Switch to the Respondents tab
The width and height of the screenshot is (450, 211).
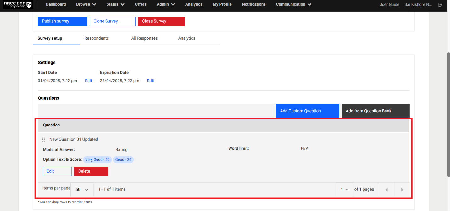pyautogui.click(x=97, y=38)
